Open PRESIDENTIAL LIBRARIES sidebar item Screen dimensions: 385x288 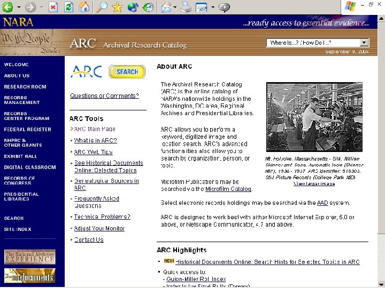pyautogui.click(x=21, y=197)
